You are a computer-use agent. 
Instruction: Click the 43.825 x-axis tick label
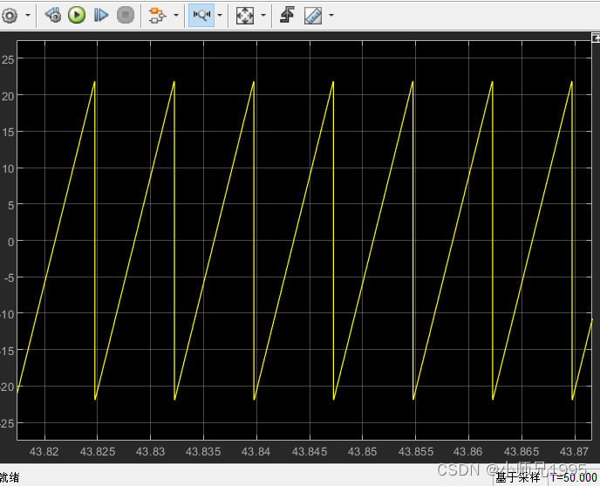(98, 452)
